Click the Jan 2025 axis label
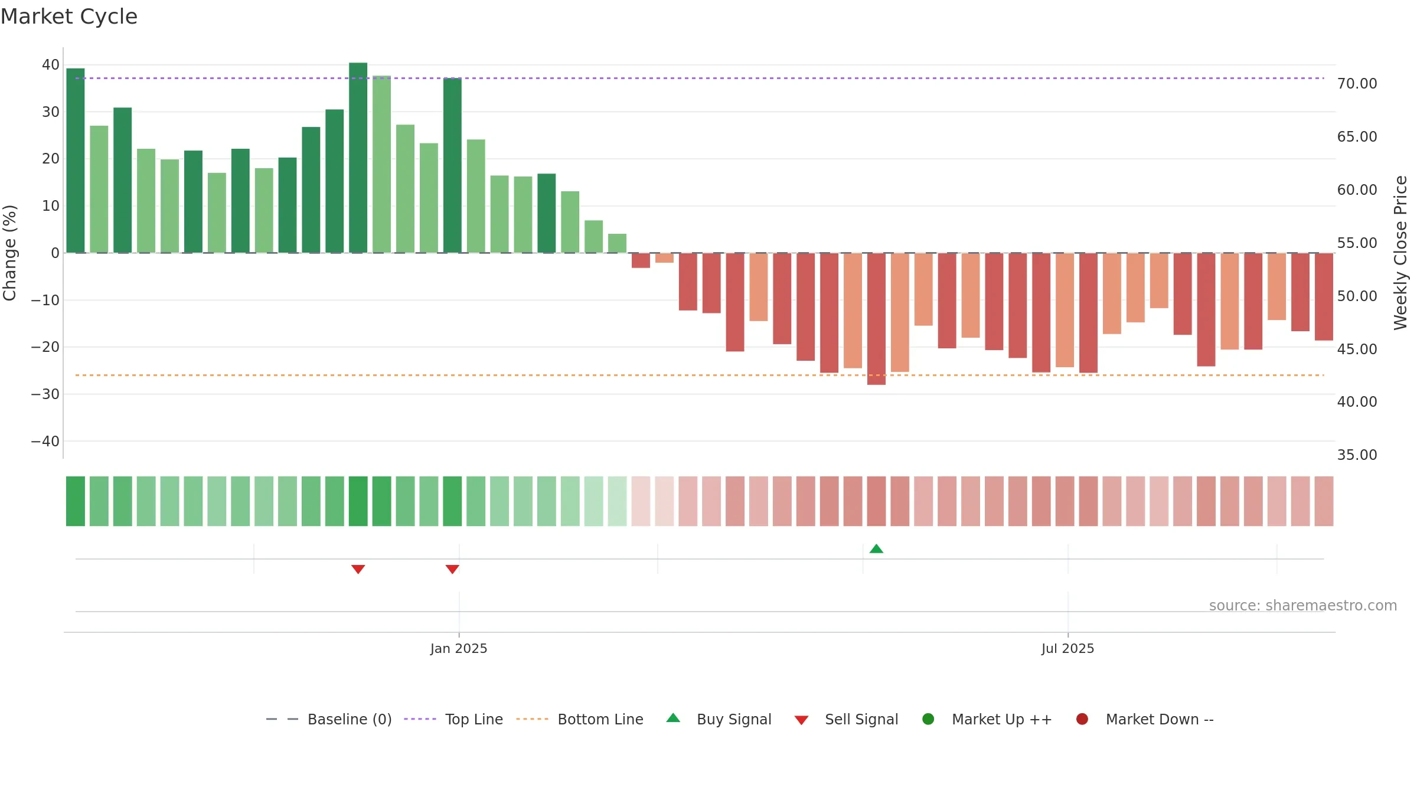The height and width of the screenshot is (797, 1417). pyautogui.click(x=459, y=648)
